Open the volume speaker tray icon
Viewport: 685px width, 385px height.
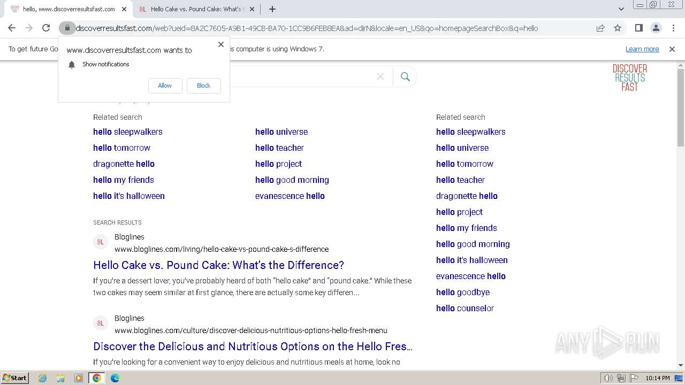608,378
